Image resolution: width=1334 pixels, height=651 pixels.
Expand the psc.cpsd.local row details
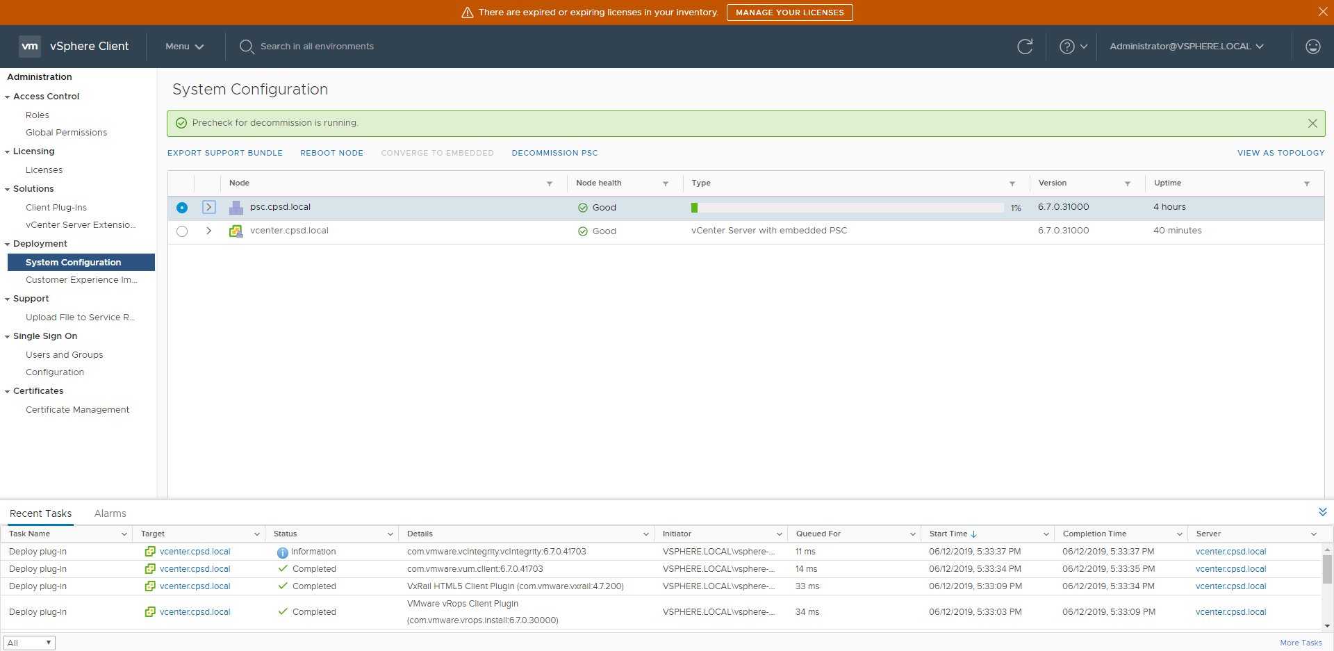(x=208, y=207)
